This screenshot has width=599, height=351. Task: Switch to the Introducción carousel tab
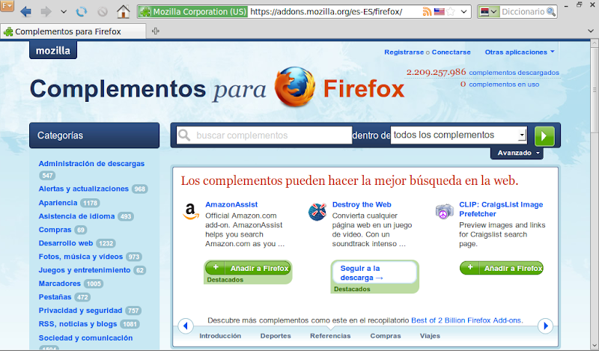tap(220, 336)
